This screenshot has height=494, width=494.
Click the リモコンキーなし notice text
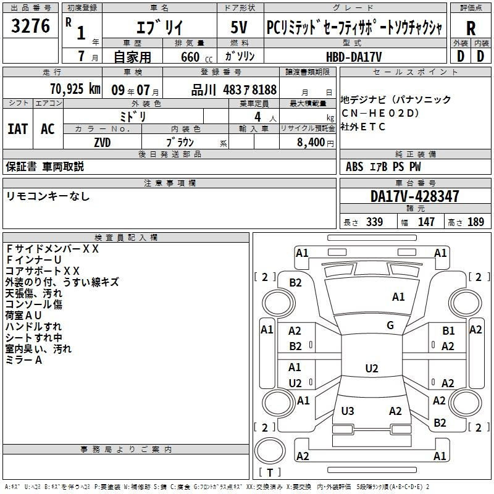pos(48,196)
